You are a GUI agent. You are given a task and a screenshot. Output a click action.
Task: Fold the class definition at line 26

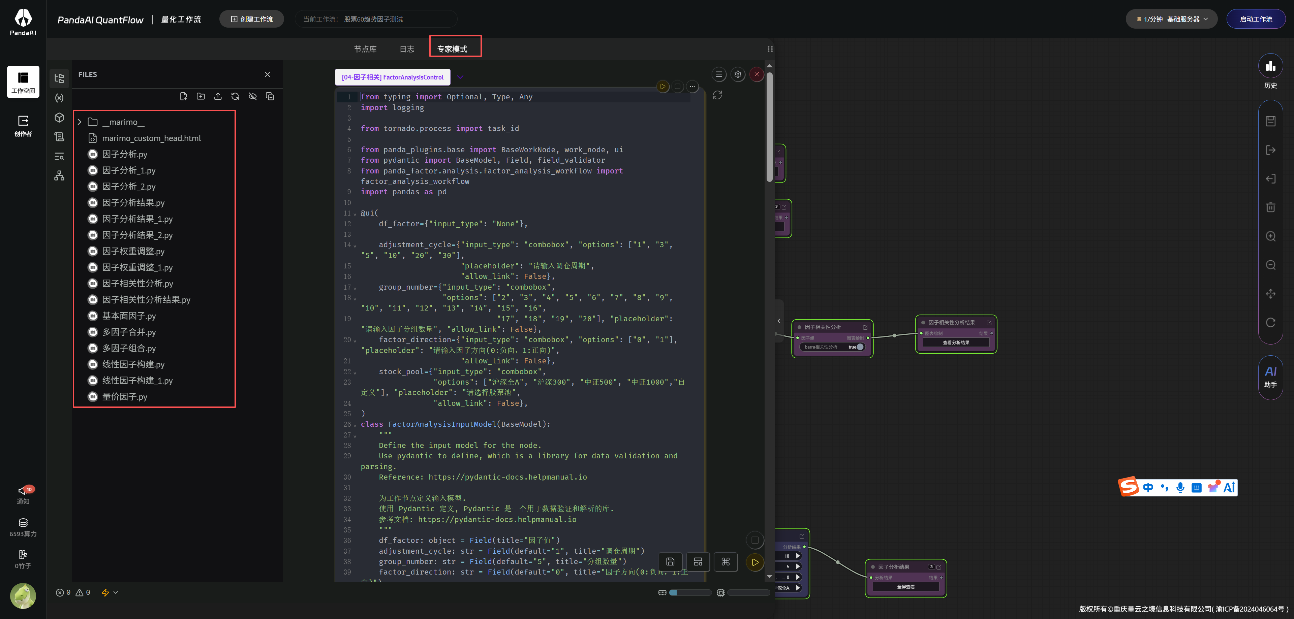point(355,425)
